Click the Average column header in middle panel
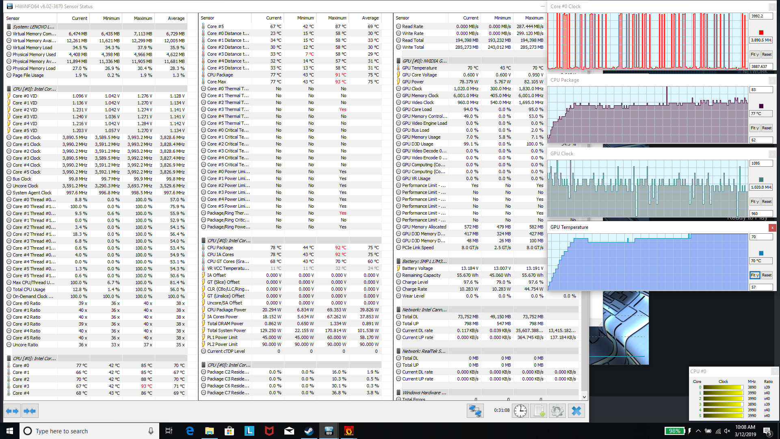 pyautogui.click(x=370, y=18)
